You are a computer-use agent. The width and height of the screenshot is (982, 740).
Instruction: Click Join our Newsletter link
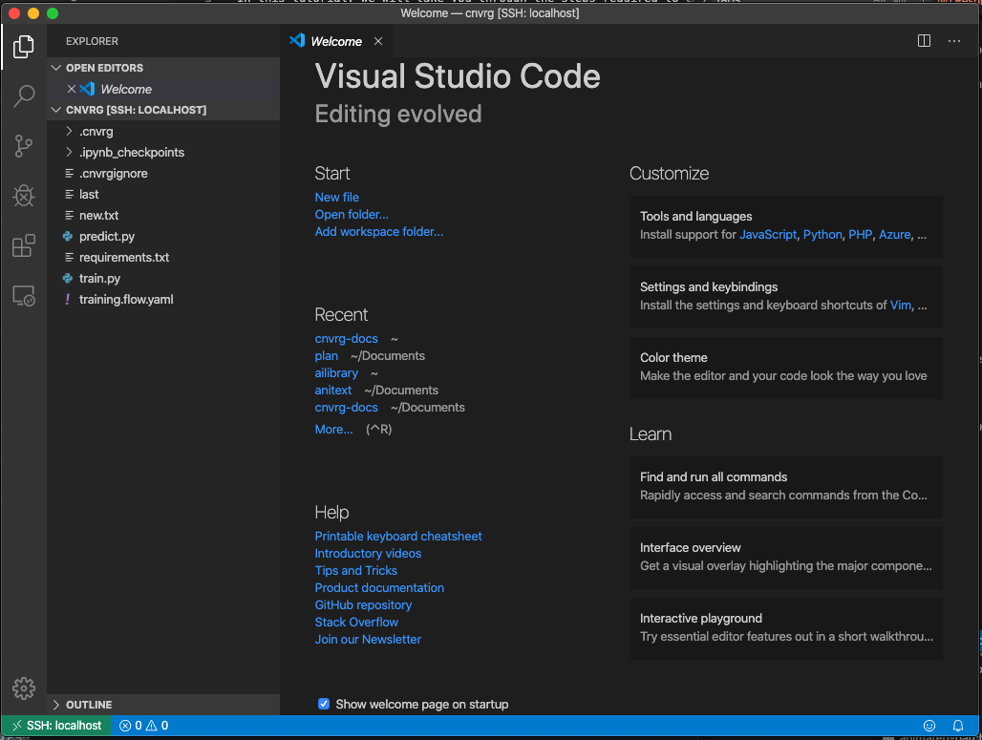[x=368, y=639]
